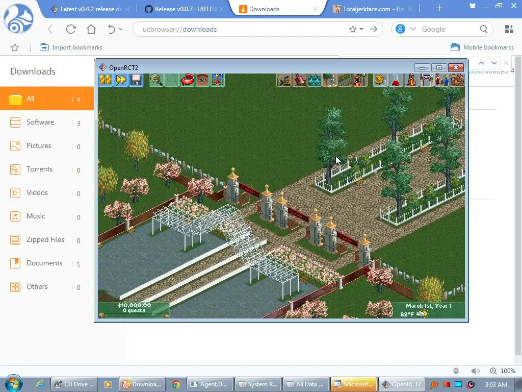Pause the OpenRCT2 game
The width and height of the screenshot is (522, 392).
(x=106, y=80)
